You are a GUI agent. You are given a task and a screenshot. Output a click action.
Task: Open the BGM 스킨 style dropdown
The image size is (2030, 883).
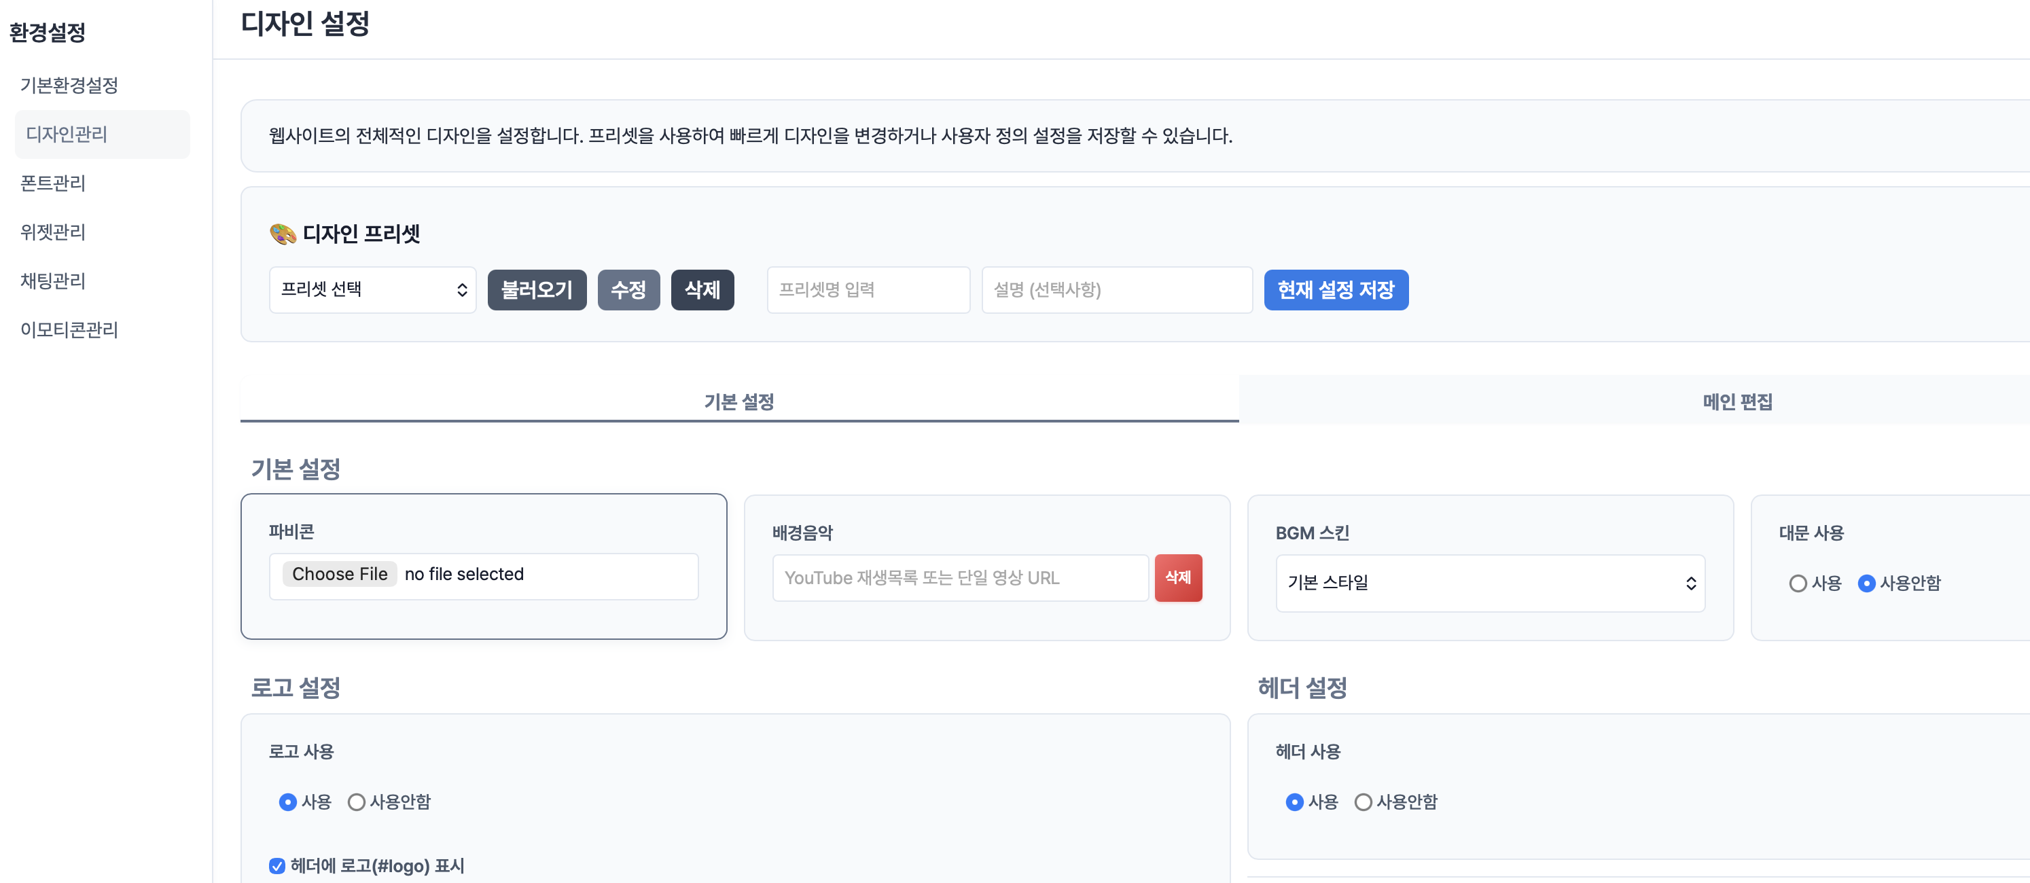point(1489,583)
